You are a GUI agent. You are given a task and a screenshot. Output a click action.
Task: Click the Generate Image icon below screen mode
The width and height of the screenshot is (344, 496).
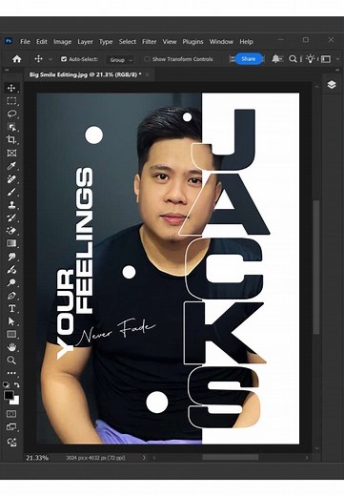point(11,442)
